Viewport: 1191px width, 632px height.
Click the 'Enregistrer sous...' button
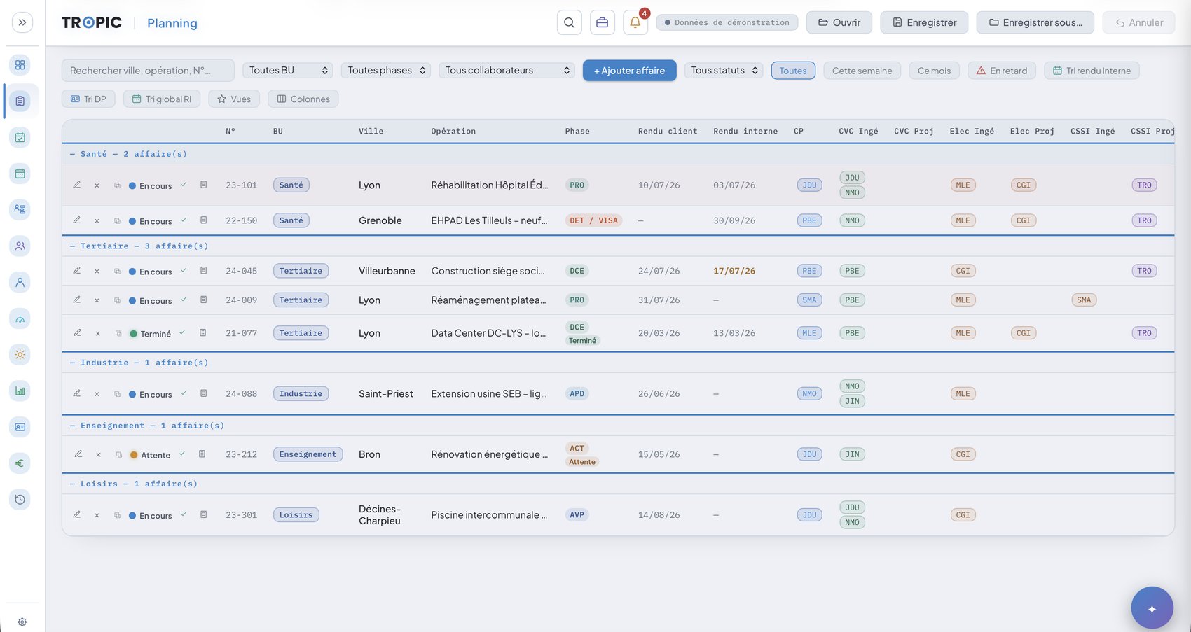[1035, 22]
